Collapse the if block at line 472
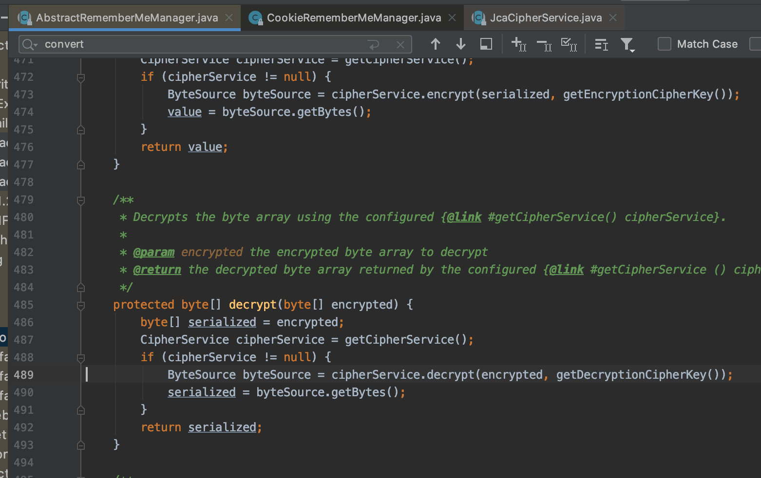761x478 pixels. pyautogui.click(x=81, y=77)
